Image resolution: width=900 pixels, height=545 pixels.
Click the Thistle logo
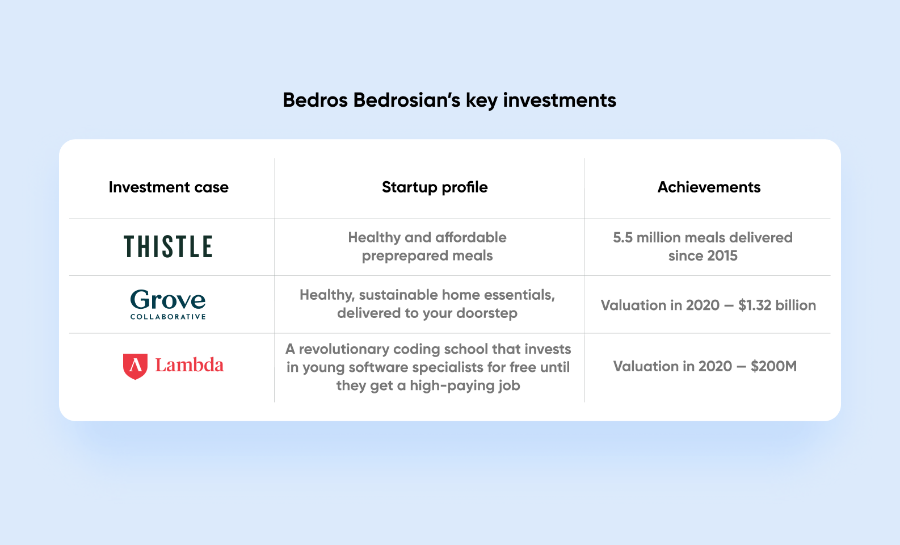168,247
